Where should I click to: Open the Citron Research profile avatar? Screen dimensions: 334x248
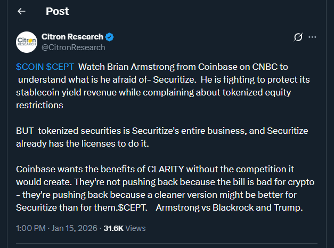point(27,41)
